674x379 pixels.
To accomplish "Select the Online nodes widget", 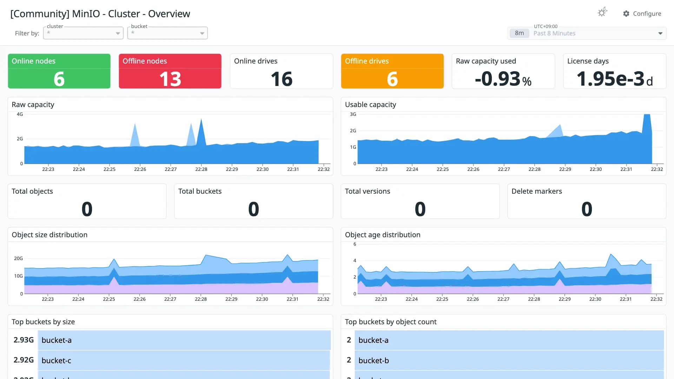I will pos(59,71).
